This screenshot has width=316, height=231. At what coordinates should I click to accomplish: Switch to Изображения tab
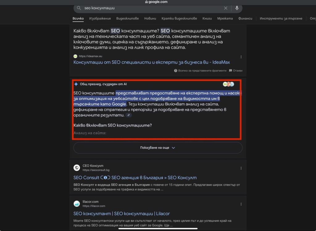tap(100, 18)
